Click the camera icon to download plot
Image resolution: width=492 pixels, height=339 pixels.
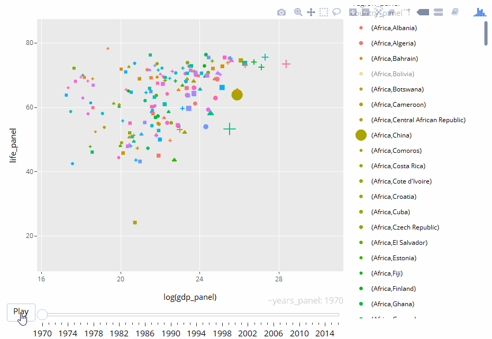pos(281,12)
